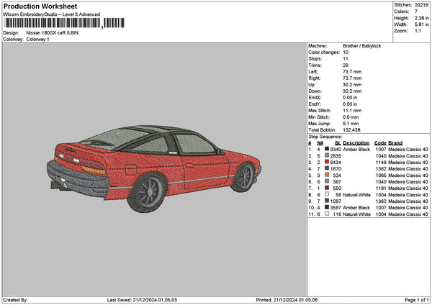Click the red thread swatch in stop 3
The width and height of the screenshot is (432, 305).
pos(328,163)
